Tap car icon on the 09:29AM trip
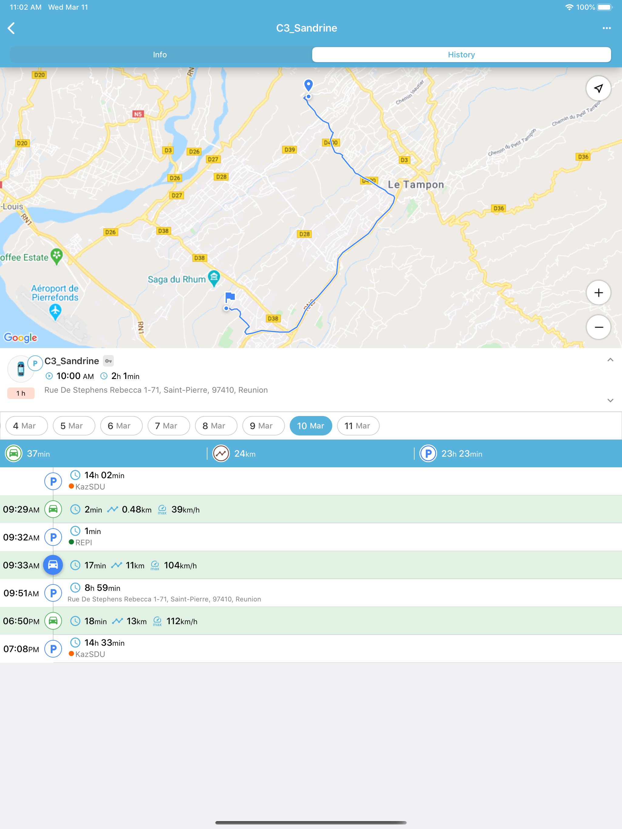Image resolution: width=622 pixels, height=829 pixels. coord(53,509)
